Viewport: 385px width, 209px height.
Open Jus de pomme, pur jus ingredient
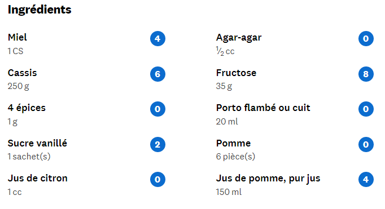click(268, 179)
